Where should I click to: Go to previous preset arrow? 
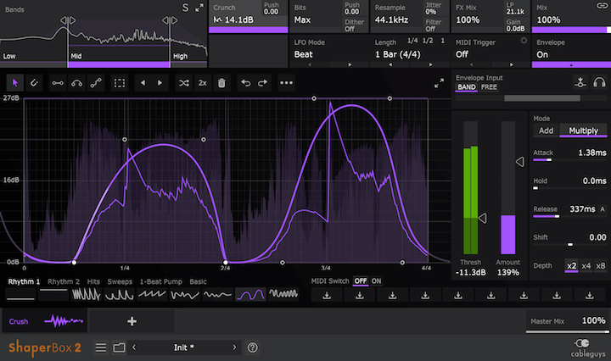134,347
